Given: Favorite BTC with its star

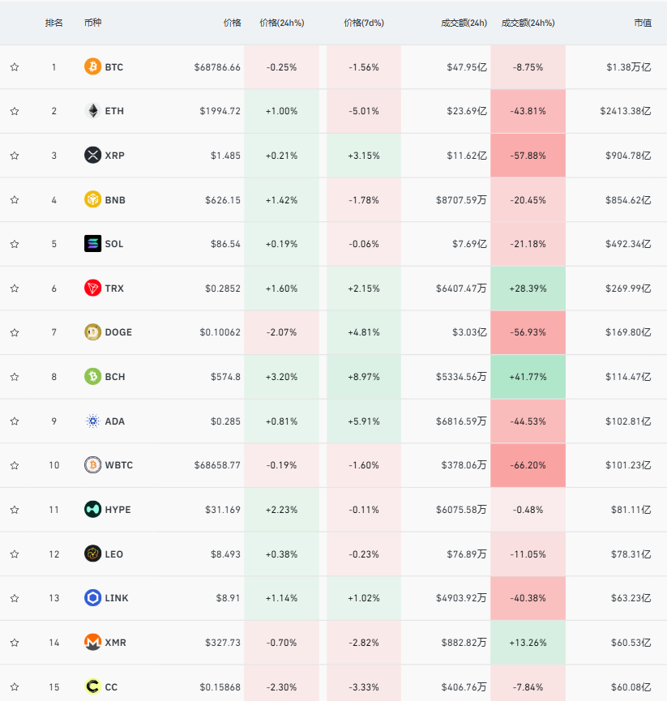Looking at the screenshot, I should (x=15, y=67).
